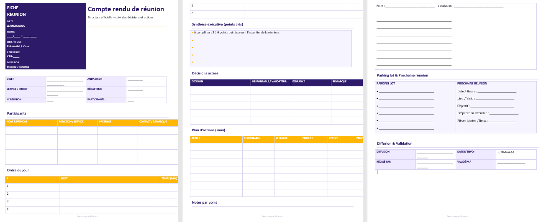Click first empty cell under DÉCISION column
This screenshot has height=222, width=541.
pyautogui.click(x=220, y=90)
